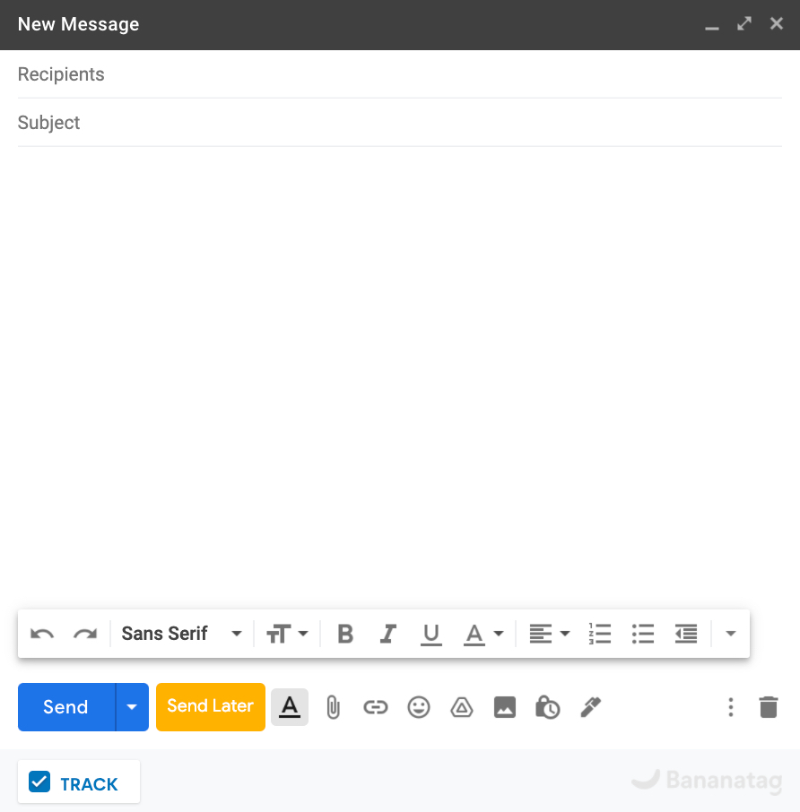The image size is (800, 812).
Task: Open the text size dropdown
Action: click(287, 634)
